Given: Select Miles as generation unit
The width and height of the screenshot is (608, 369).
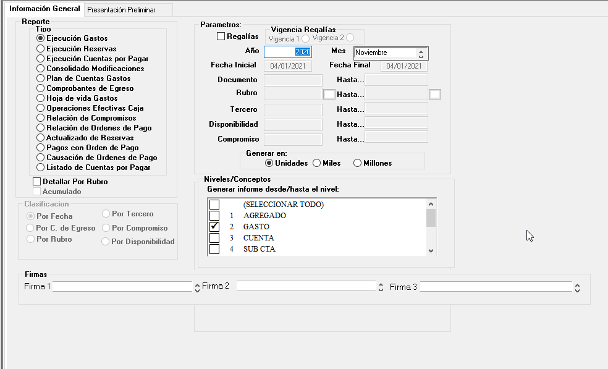Looking at the screenshot, I should coord(317,163).
